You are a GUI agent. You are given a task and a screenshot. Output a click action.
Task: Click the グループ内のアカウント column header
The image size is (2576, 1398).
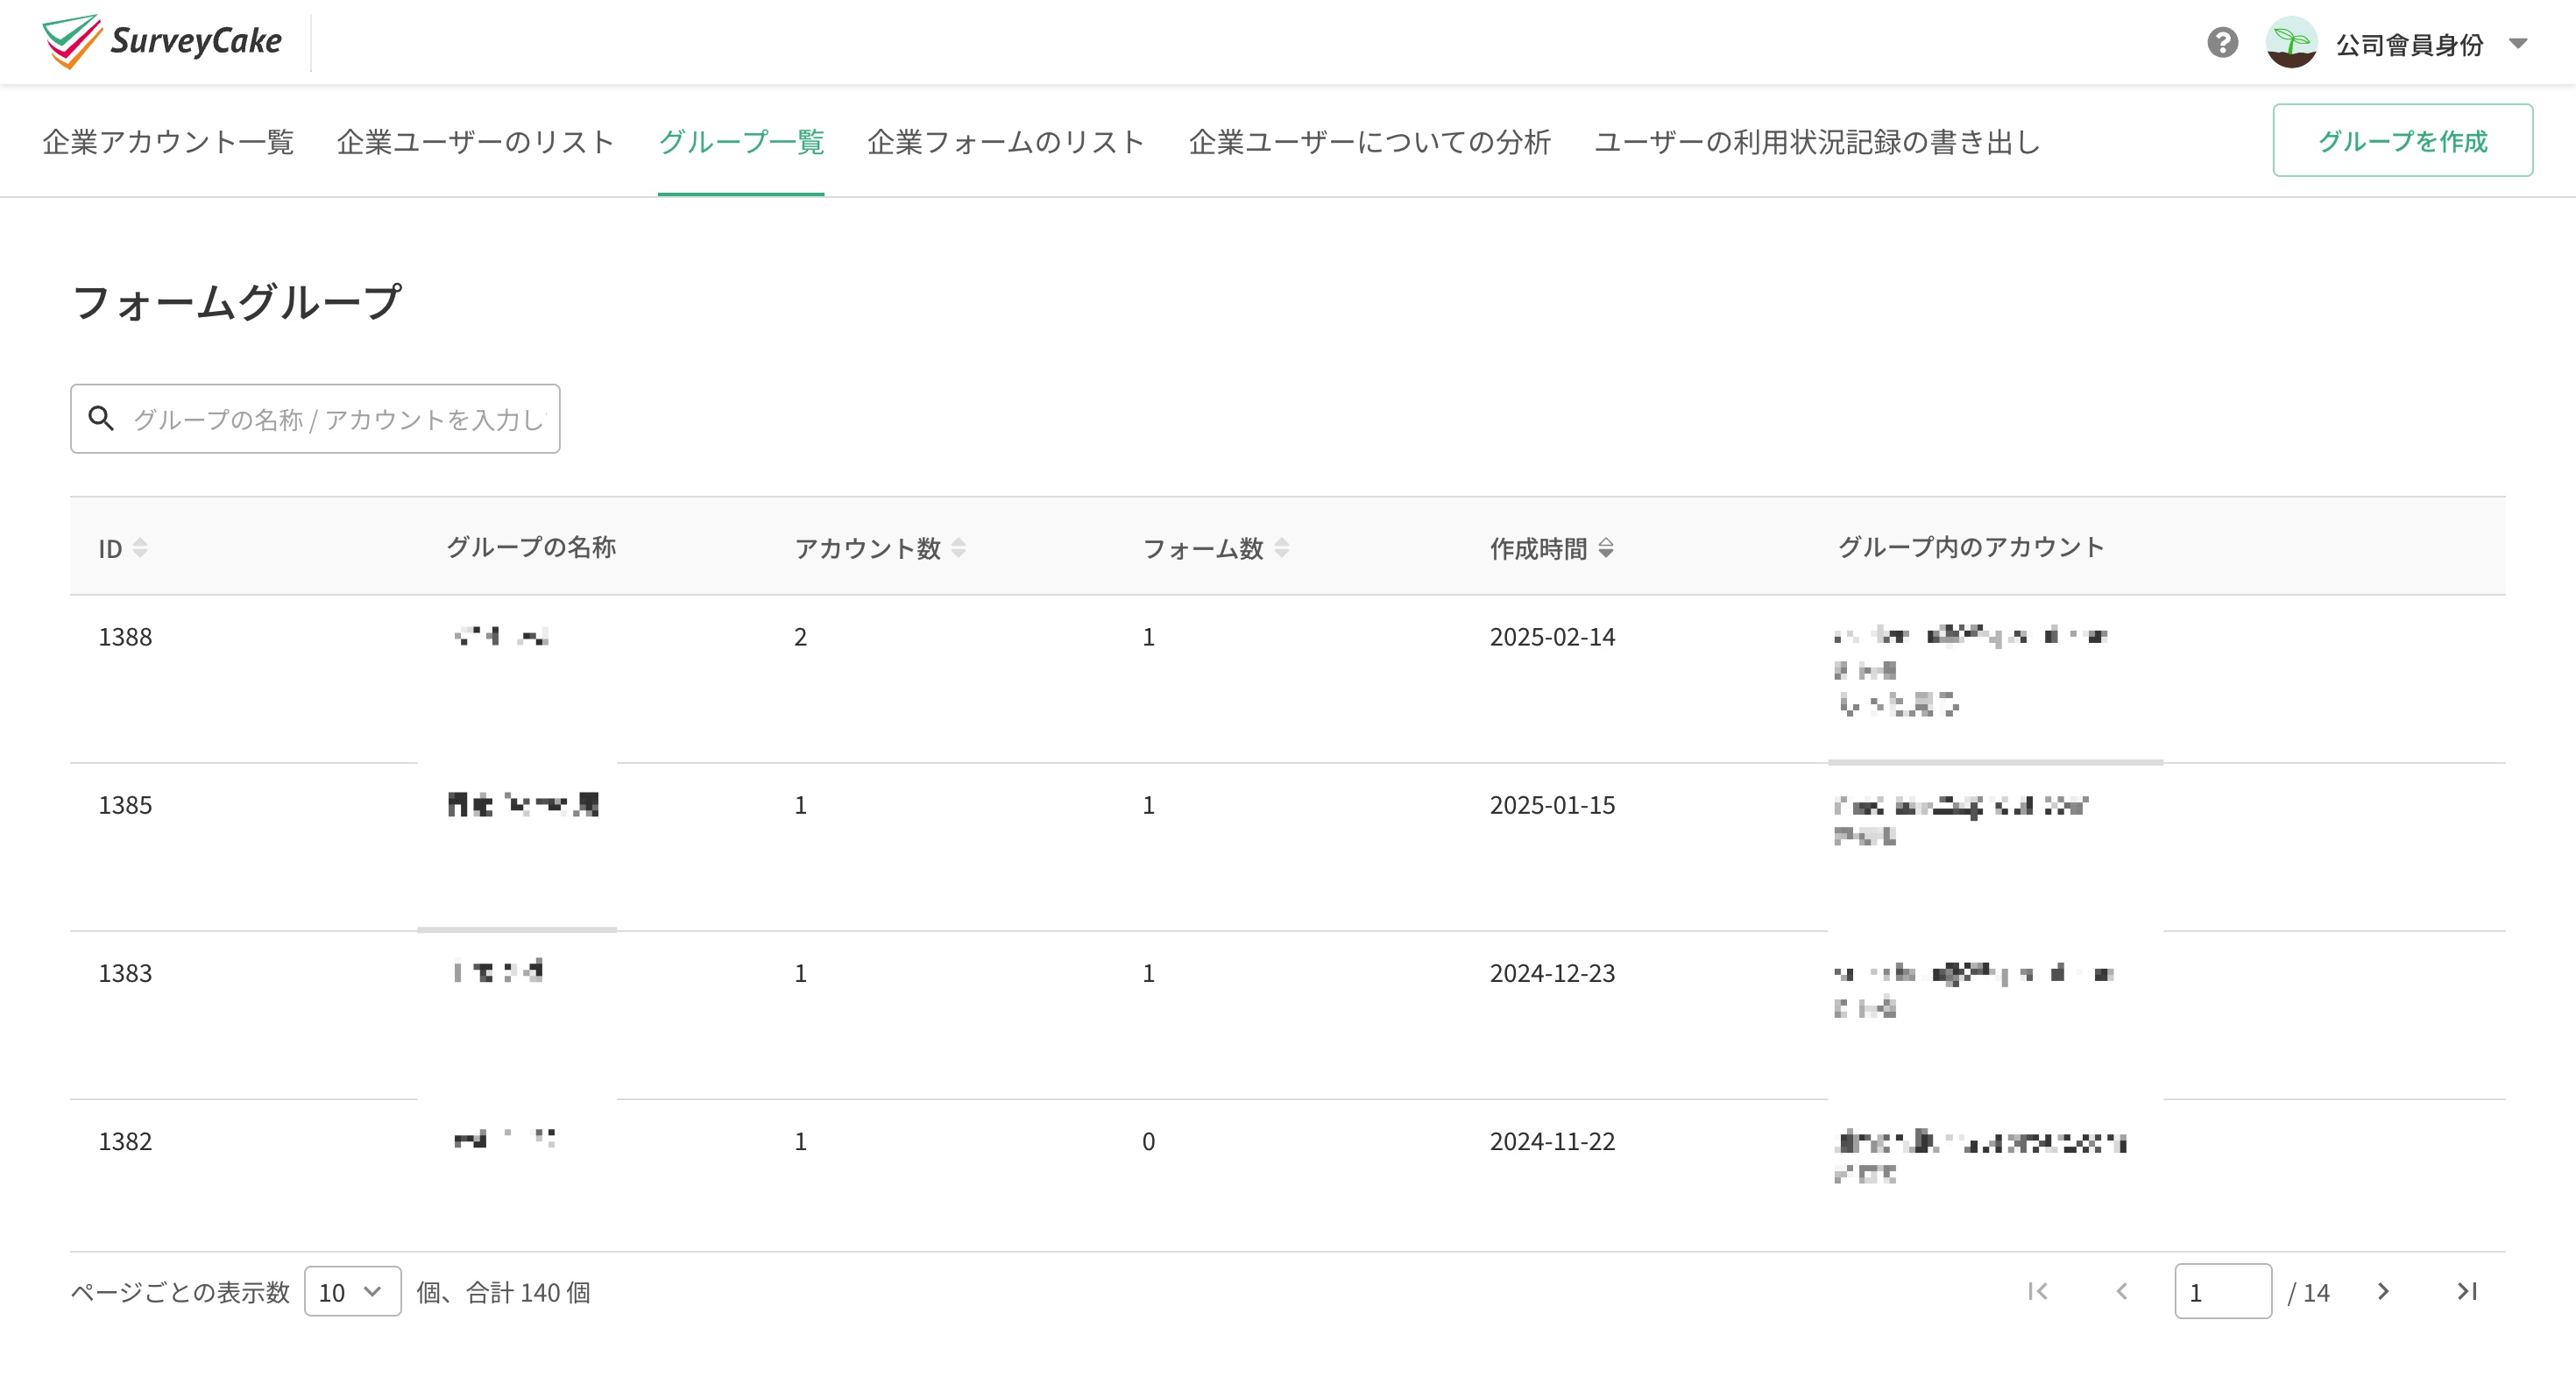click(x=1971, y=547)
